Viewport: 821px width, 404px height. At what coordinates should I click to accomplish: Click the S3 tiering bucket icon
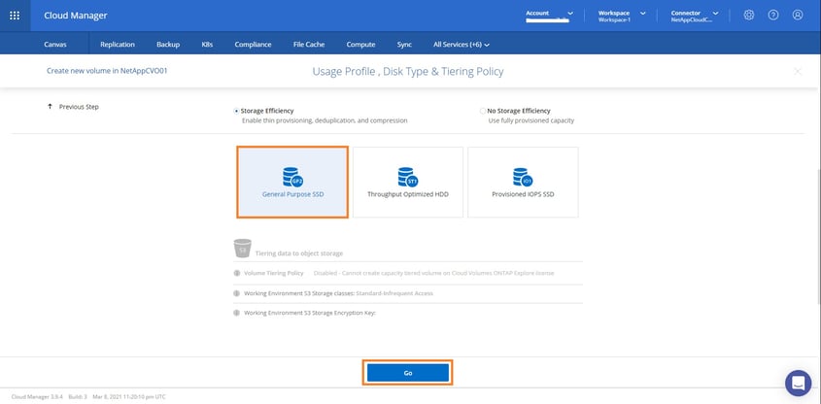pyautogui.click(x=243, y=252)
